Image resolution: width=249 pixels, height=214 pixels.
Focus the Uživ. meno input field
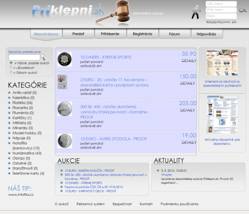[x=221, y=4]
